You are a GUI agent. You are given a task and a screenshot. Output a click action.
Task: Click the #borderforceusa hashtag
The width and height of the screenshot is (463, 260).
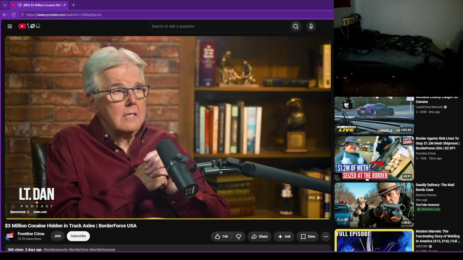[102, 250]
